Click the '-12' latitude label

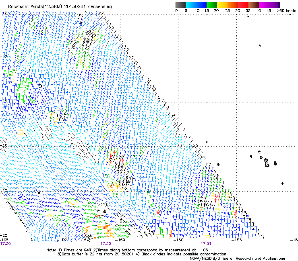tap(4, 57)
